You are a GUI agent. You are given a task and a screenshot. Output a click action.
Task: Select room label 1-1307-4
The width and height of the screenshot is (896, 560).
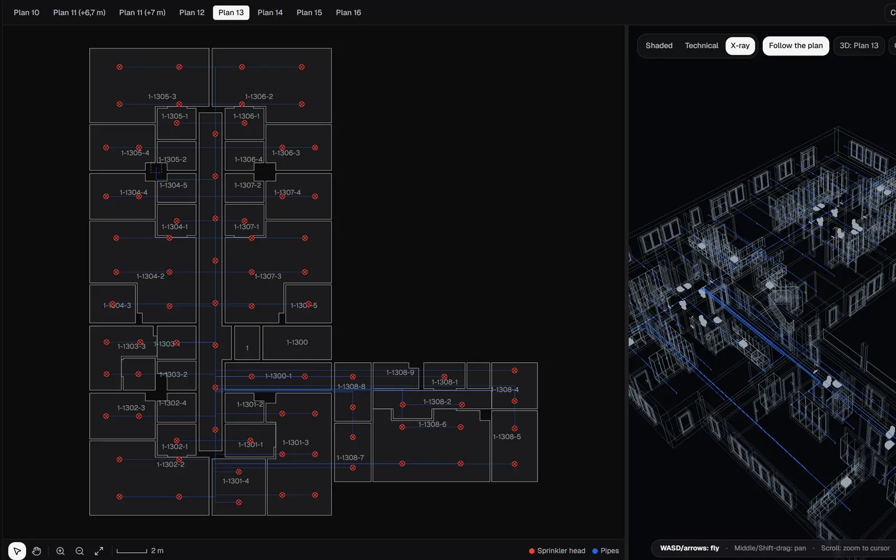pyautogui.click(x=287, y=192)
